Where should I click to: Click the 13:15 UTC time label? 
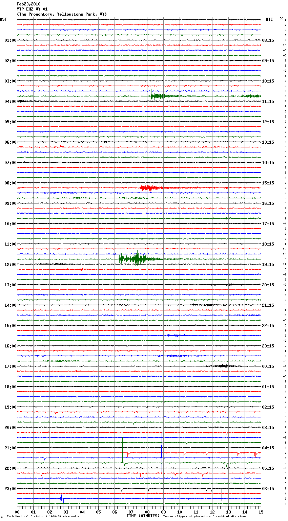pos(268,142)
